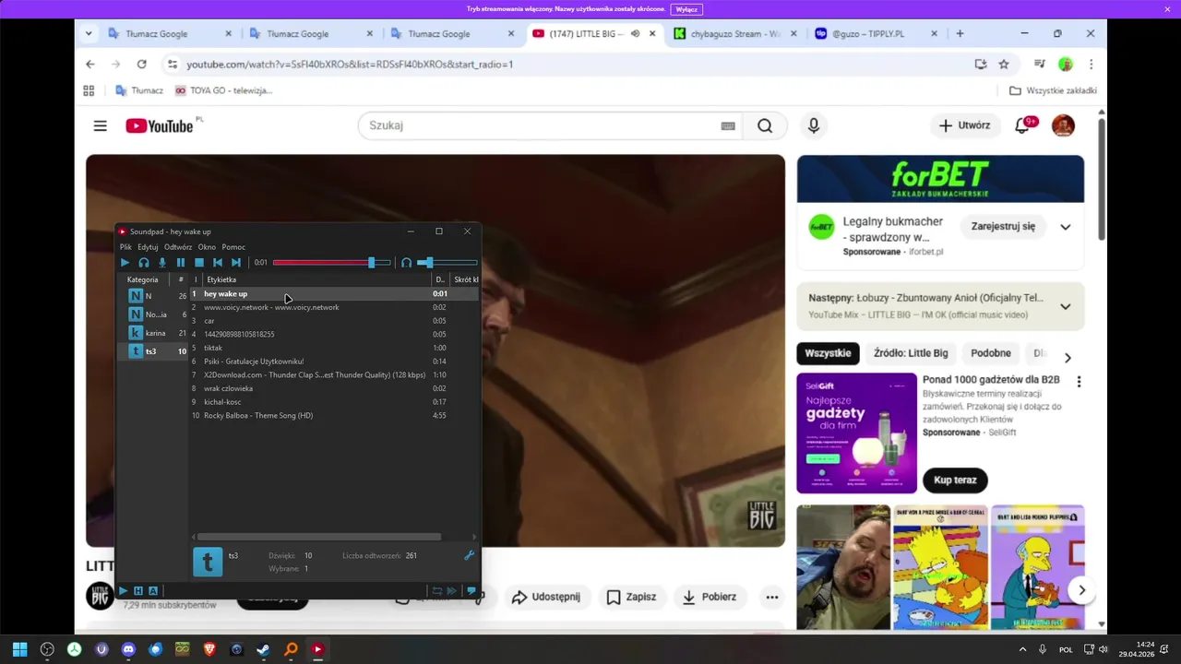Open more actions three-dot under video
1181x664 pixels.
coord(772,597)
